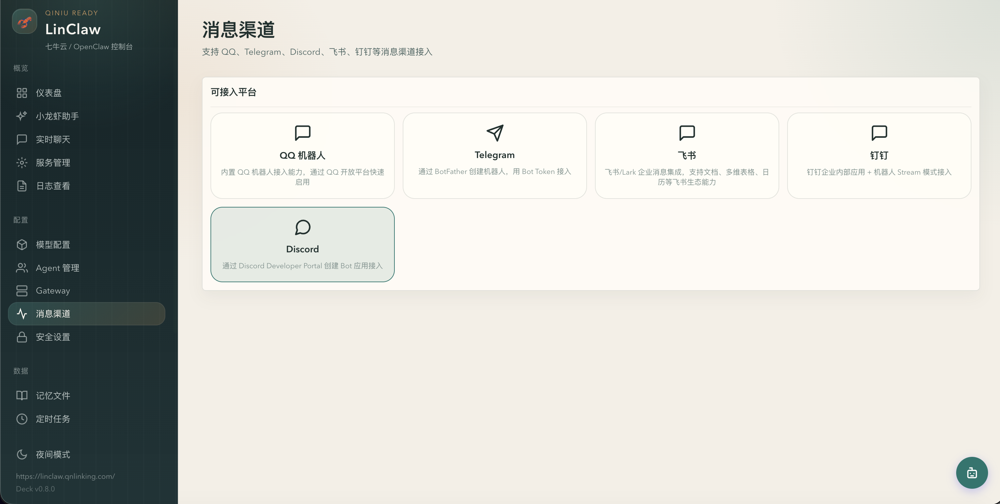Click the 服务管理 service icon
1000x504 pixels.
22,163
